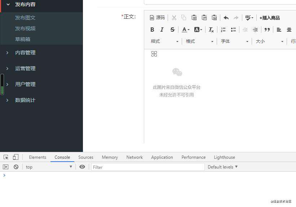Click the block quote icon

(267, 30)
